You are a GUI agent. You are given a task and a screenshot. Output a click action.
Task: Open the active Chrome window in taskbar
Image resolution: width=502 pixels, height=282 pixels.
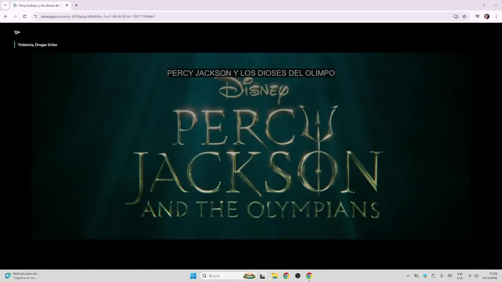pos(309,276)
